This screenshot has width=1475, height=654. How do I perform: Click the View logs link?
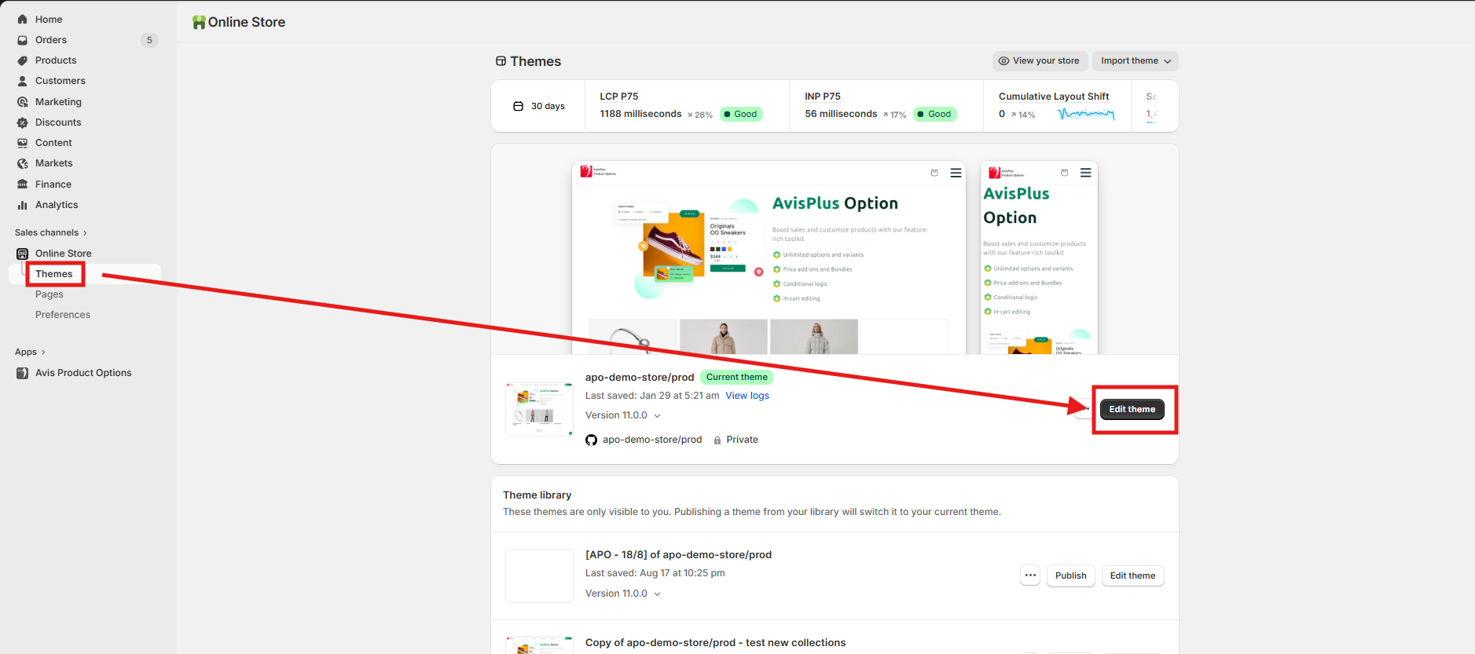(x=747, y=396)
